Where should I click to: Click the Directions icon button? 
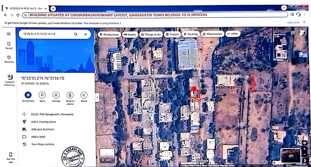[x=28, y=95]
